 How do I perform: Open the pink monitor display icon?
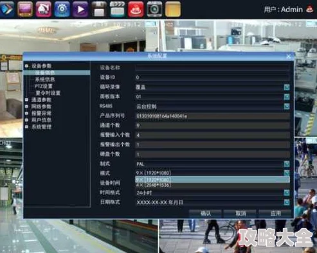coord(25,9)
